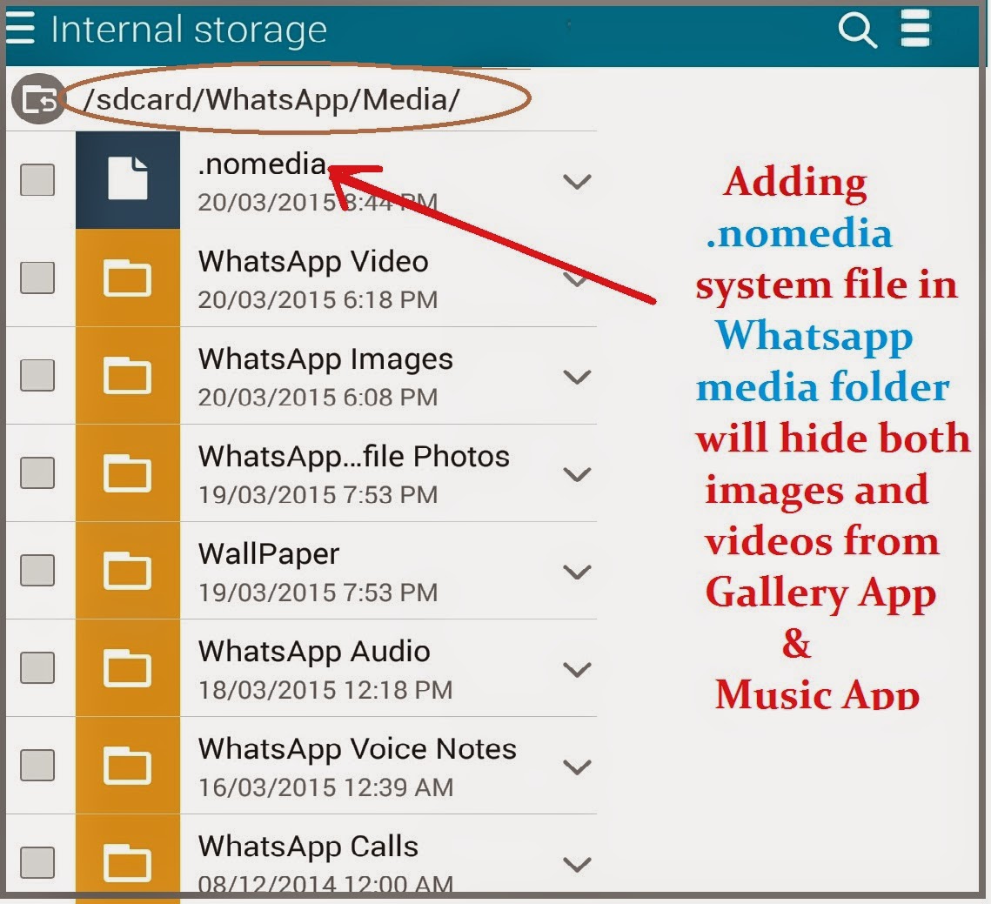Tap the go-up folder back icon
991x904 pixels.
tap(38, 99)
